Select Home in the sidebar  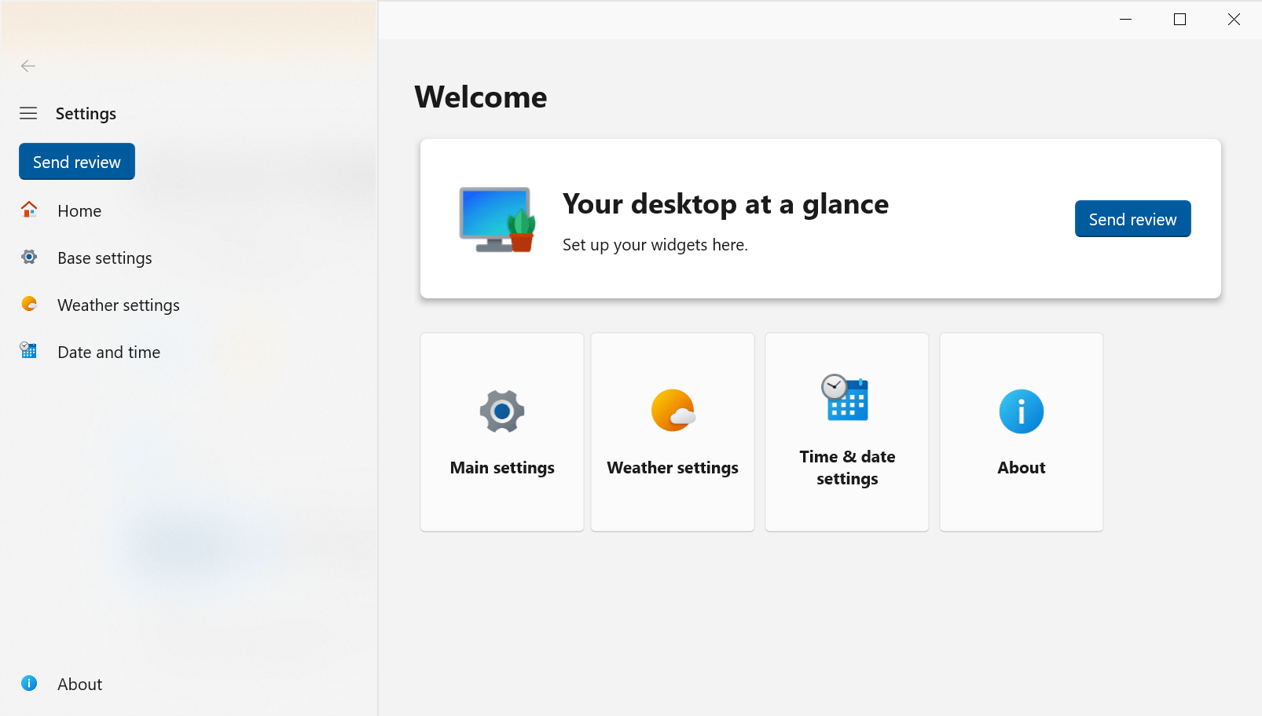pyautogui.click(x=79, y=210)
